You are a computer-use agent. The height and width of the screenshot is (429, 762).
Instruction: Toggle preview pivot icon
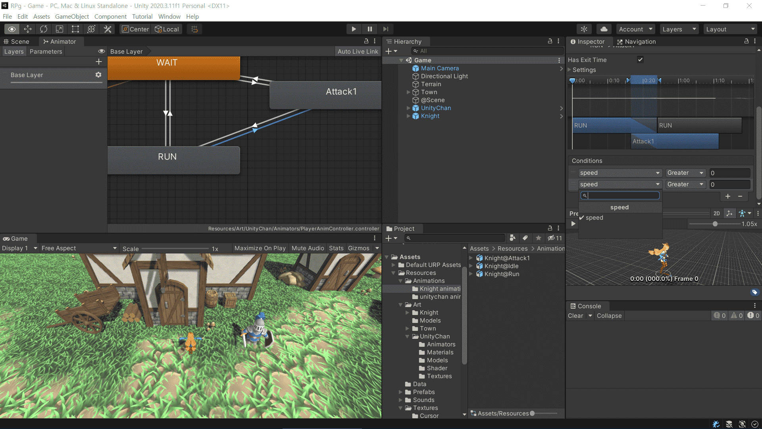coord(729,213)
